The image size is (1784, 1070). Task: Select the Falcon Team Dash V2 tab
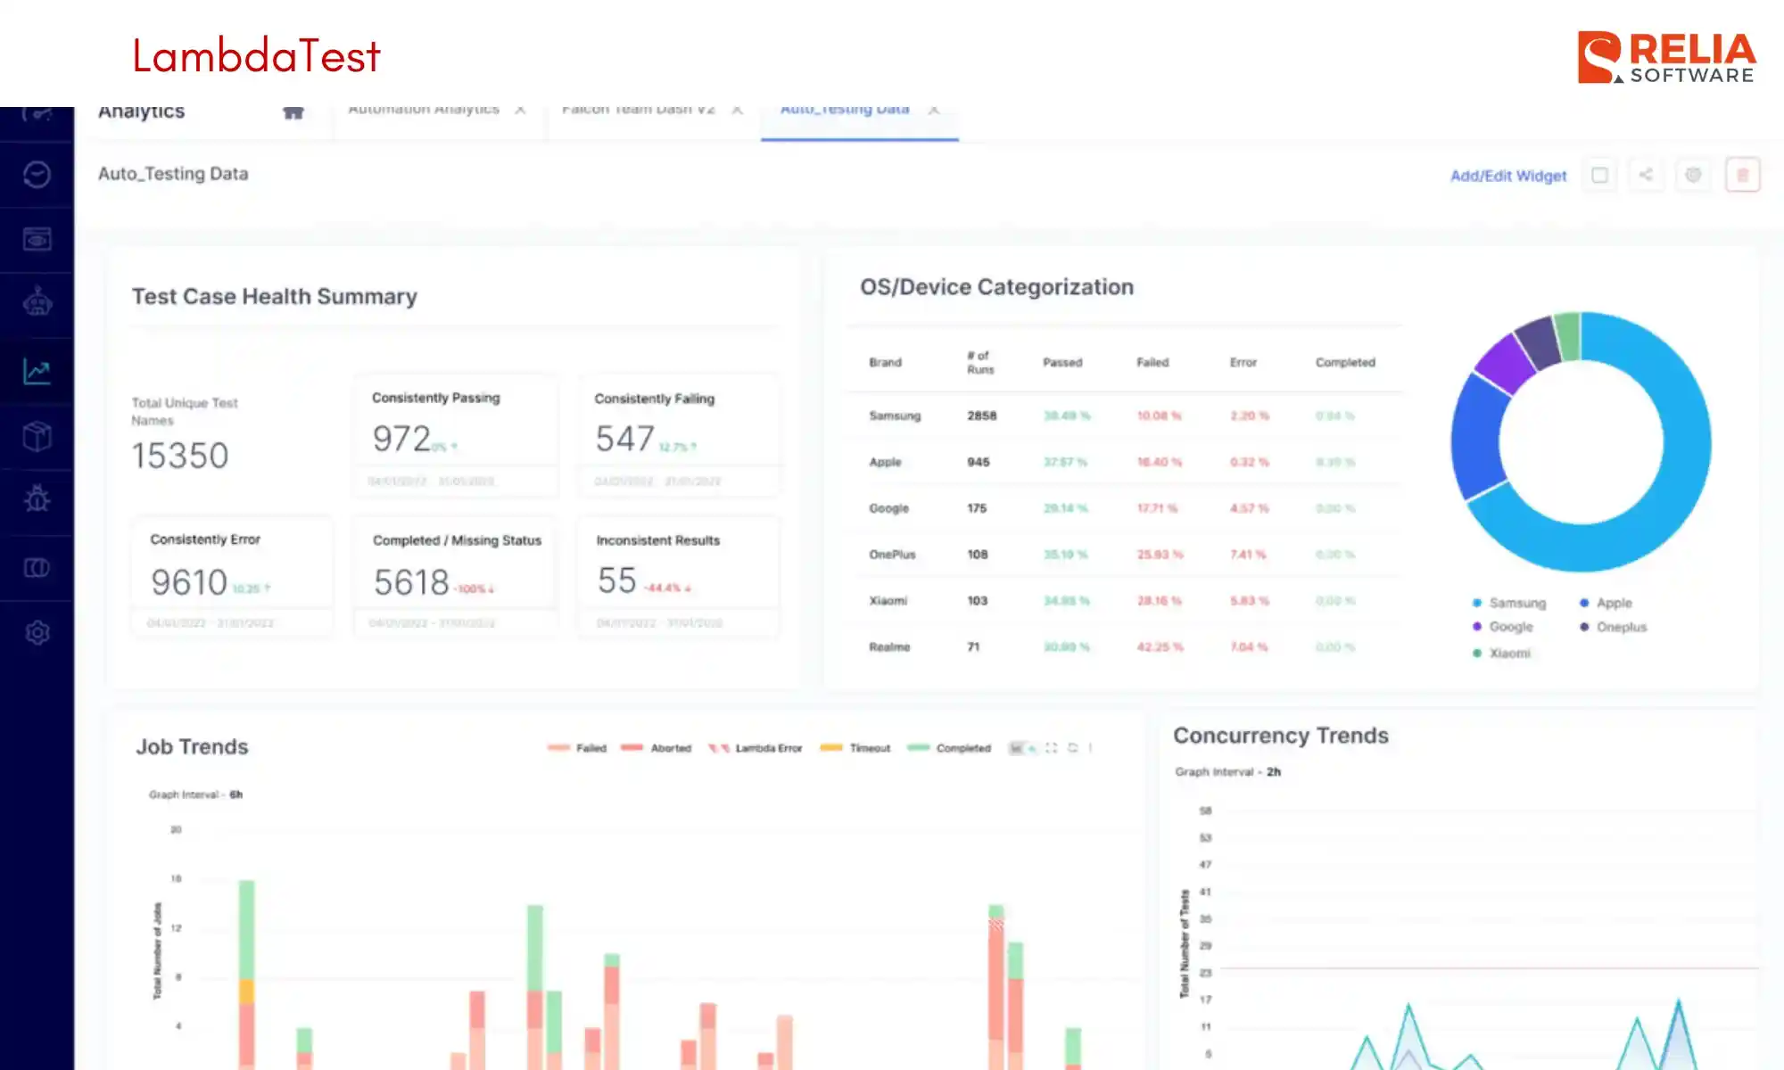point(638,109)
